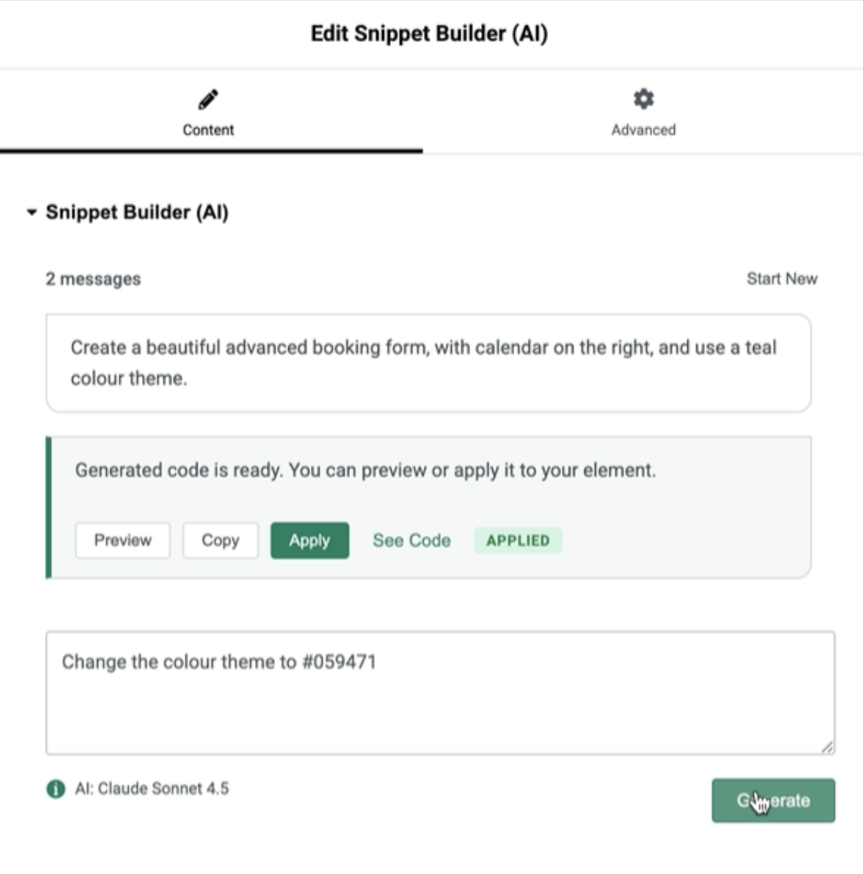863x874 pixels.
Task: Click the pencil icon above Content tab
Action: (207, 98)
